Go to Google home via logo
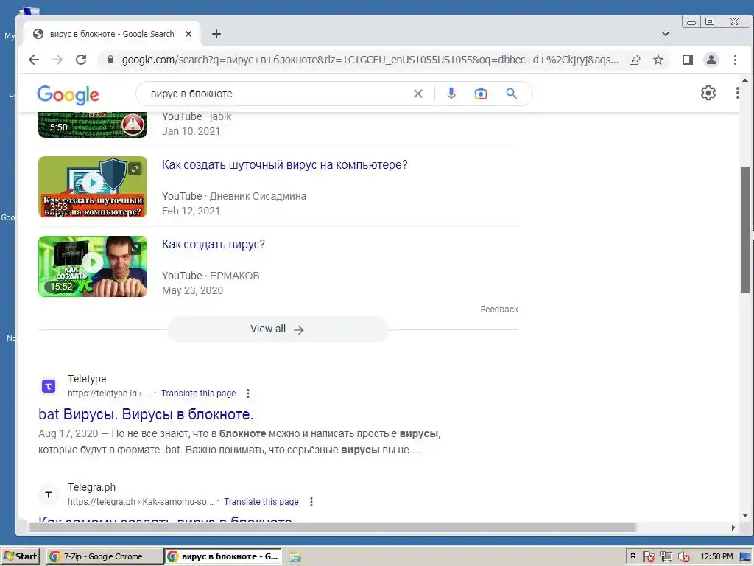The width and height of the screenshot is (754, 566). (68, 95)
